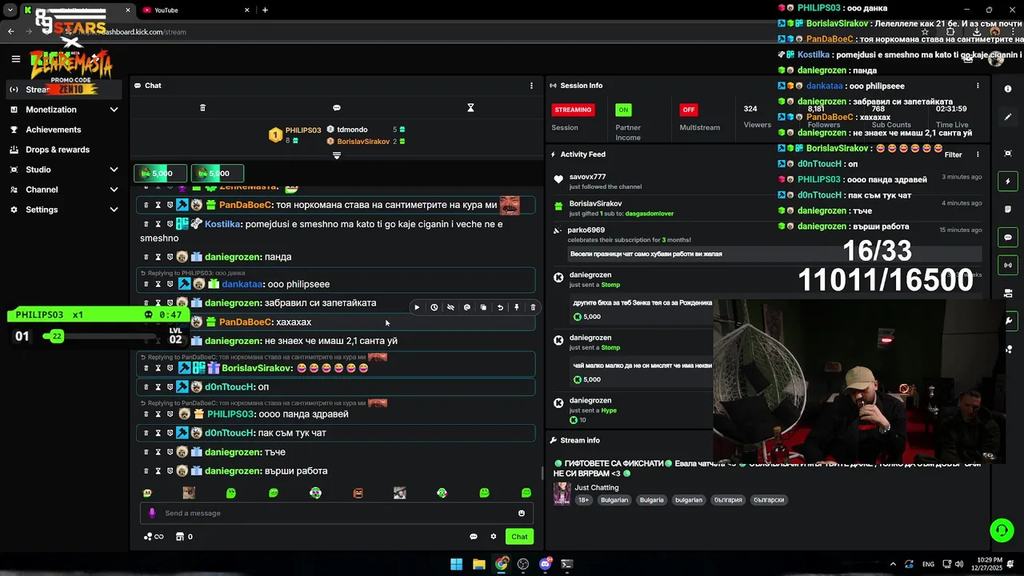Open dasgasdomlover link in Activity Feed
The image size is (1024, 576).
click(x=649, y=214)
